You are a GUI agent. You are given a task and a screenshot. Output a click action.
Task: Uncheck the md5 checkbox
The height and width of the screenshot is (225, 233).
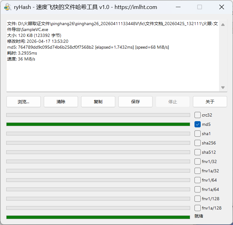pyautogui.click(x=198, y=124)
